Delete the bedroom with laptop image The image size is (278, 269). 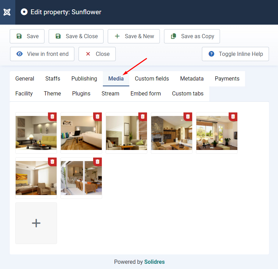pyautogui.click(x=98, y=117)
